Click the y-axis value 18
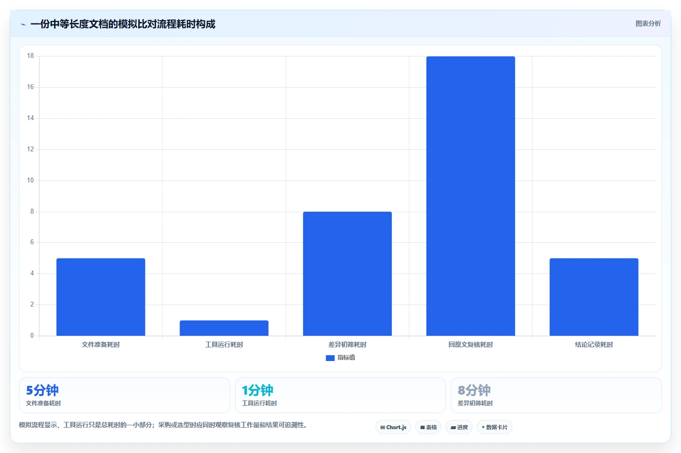This screenshot has width=681, height=453. tap(31, 56)
